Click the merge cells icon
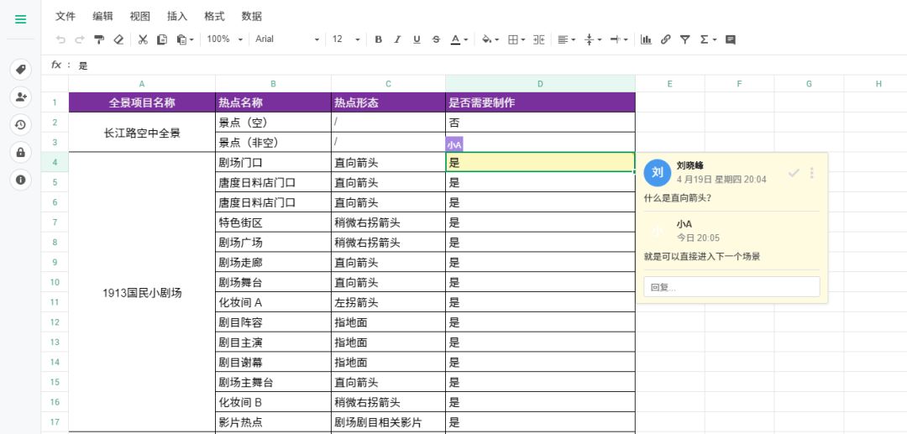The image size is (907, 434). click(x=538, y=39)
